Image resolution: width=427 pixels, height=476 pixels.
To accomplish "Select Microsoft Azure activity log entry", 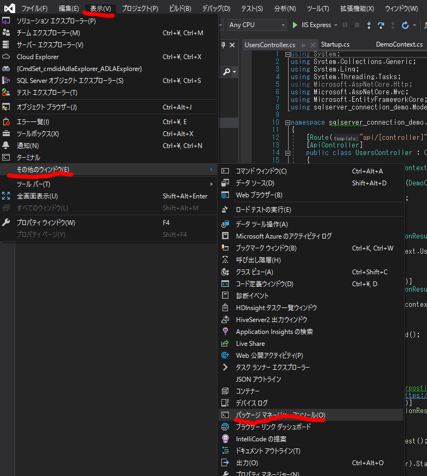I will [x=311, y=236].
